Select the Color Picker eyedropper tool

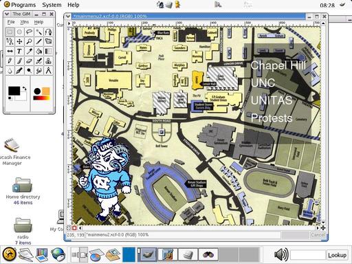point(29,51)
